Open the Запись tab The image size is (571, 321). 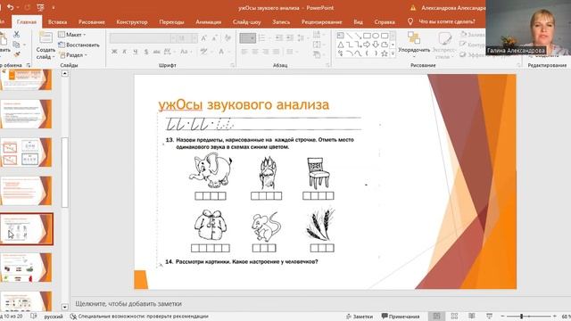281,21
